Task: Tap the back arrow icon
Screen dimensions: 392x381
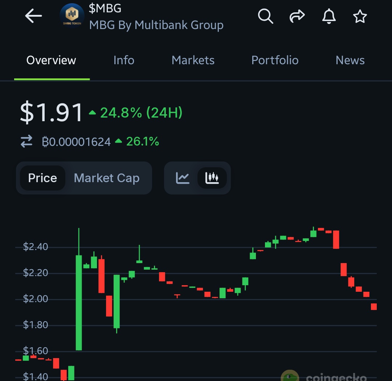Action: (x=33, y=16)
